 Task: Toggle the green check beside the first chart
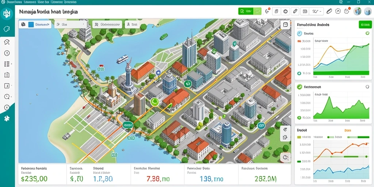click(x=367, y=34)
